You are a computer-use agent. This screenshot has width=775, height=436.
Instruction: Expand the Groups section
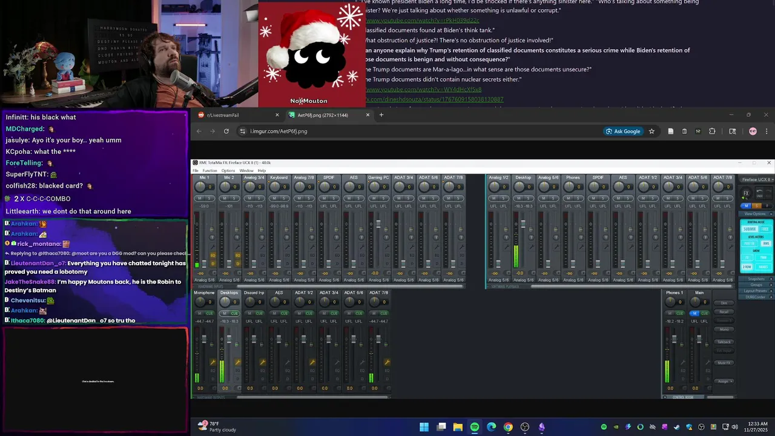756,285
